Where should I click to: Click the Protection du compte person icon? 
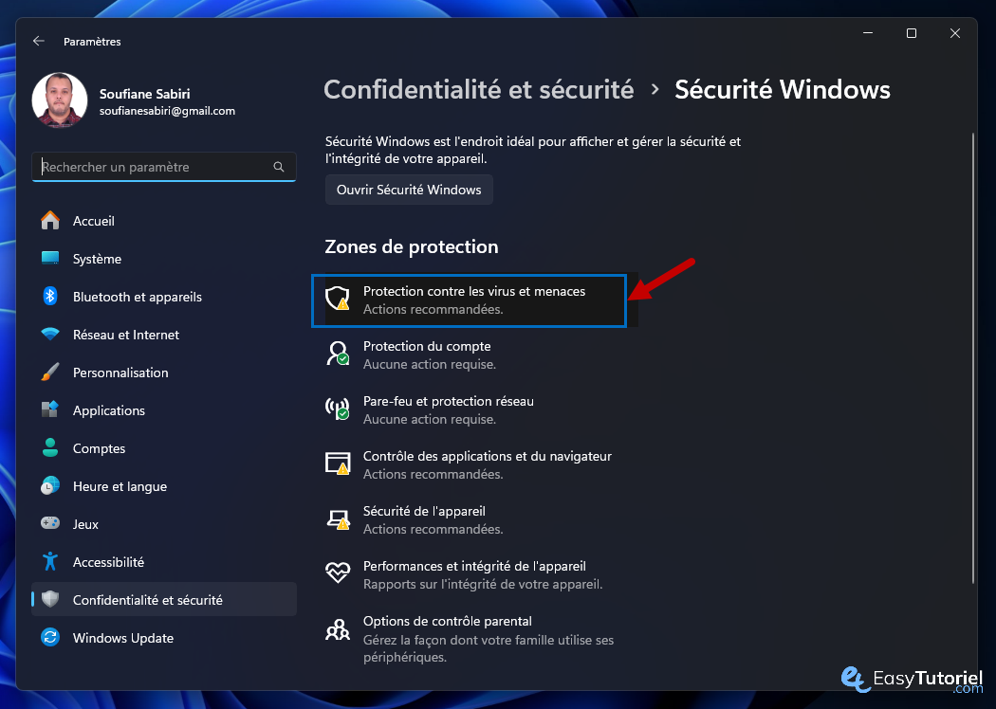point(338,354)
